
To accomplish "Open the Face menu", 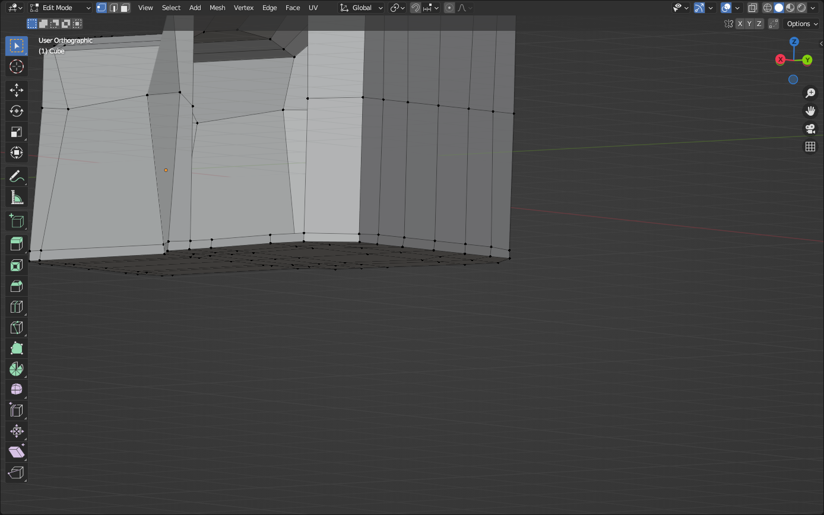I will 293,8.
